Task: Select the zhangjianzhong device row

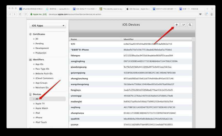Action: (130, 79)
